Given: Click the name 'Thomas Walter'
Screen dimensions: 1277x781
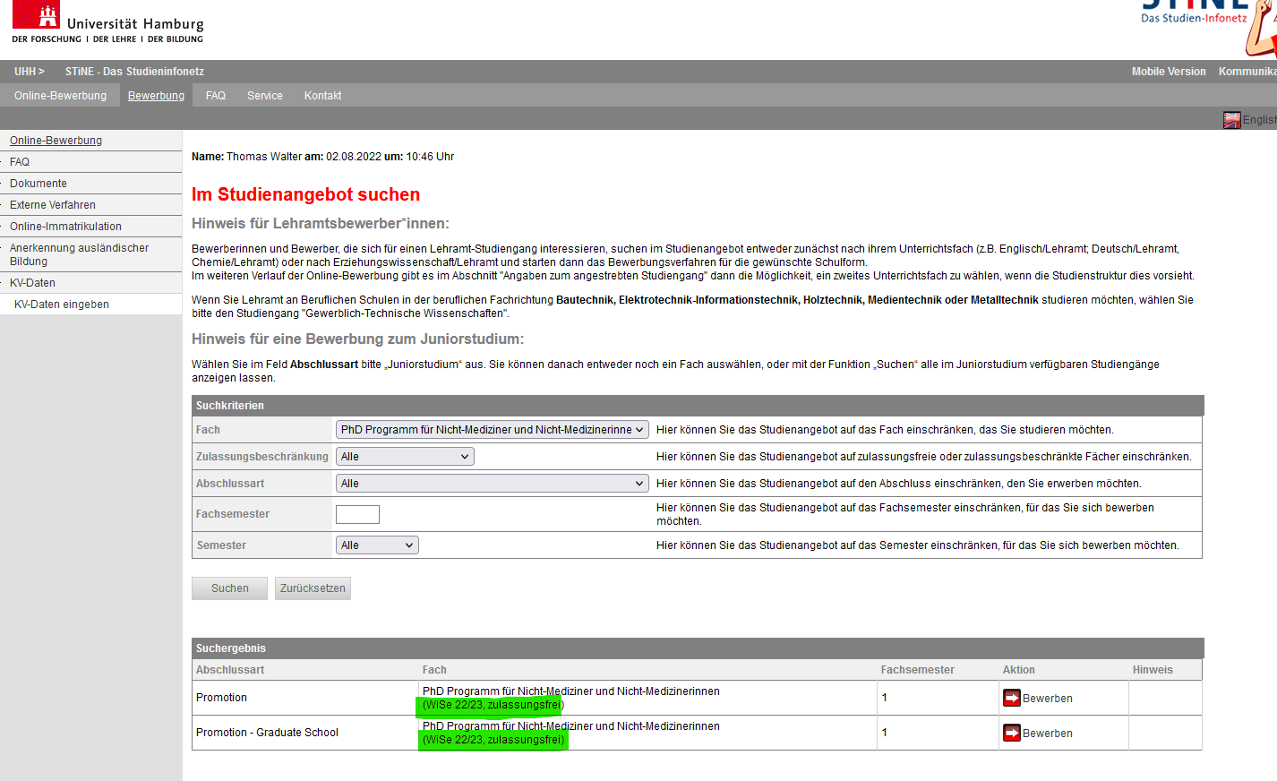Looking at the screenshot, I should coord(264,157).
